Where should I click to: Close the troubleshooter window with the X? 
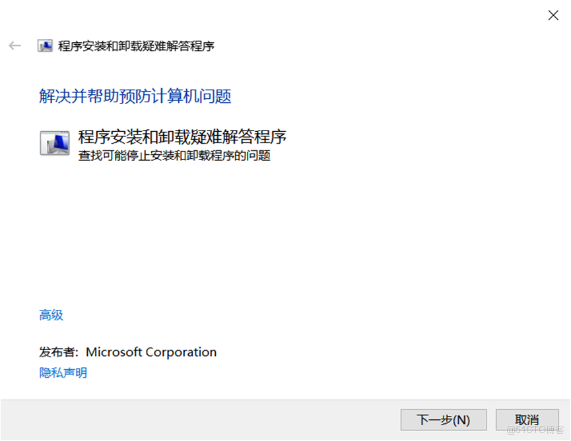553,15
